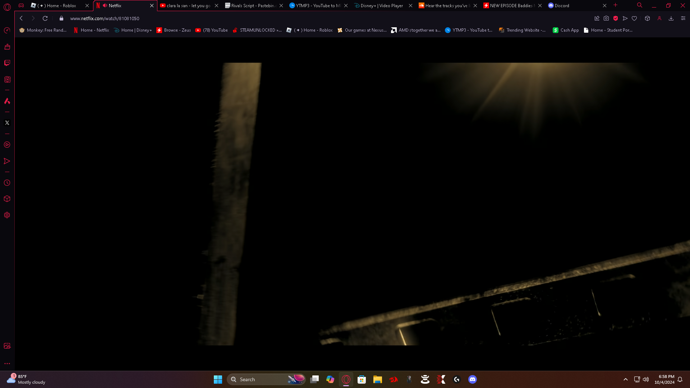This screenshot has height=388, width=690.
Task: Close the Rivals Script Pastebin tab
Action: click(x=281, y=5)
